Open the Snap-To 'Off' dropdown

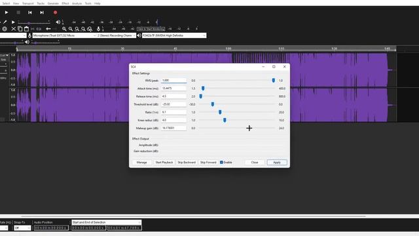[x=22, y=228]
